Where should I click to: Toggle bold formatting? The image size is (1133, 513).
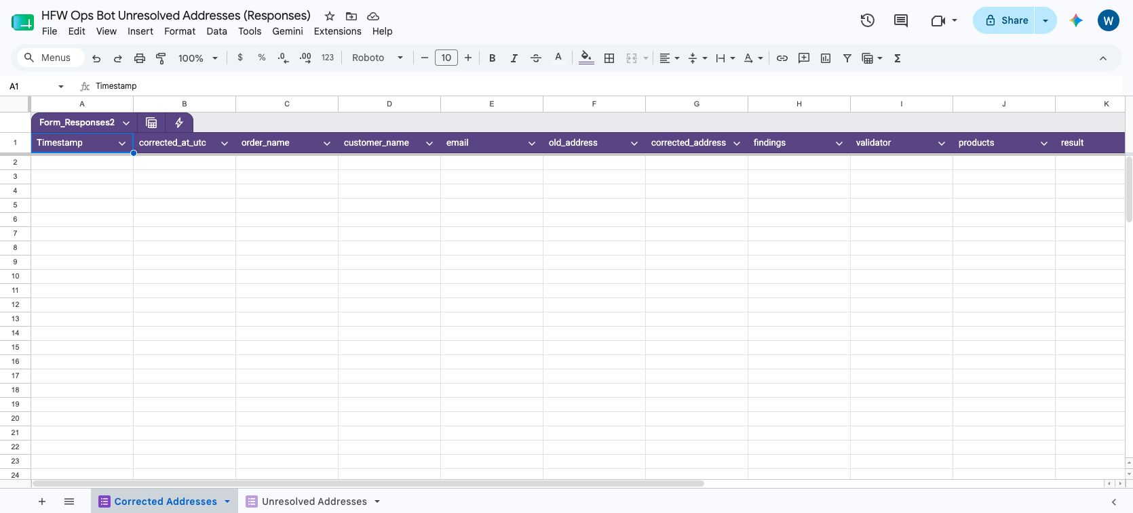tap(493, 58)
